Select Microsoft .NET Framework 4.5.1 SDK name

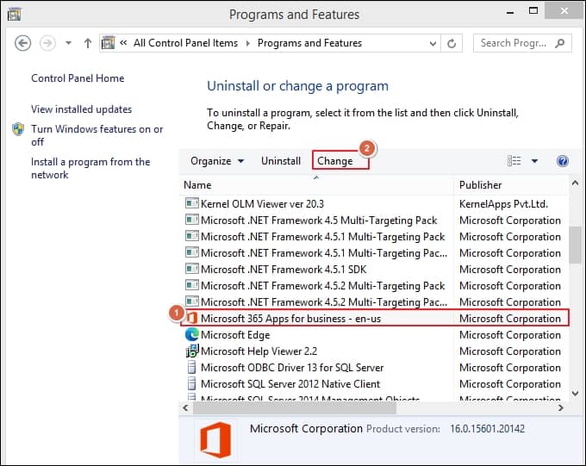click(x=284, y=270)
